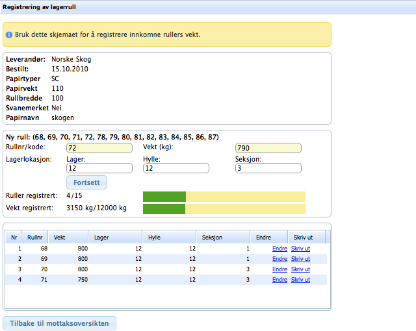416x331 pixels.
Task: Click the Ruller registrert progress bar
Action: coord(224,196)
